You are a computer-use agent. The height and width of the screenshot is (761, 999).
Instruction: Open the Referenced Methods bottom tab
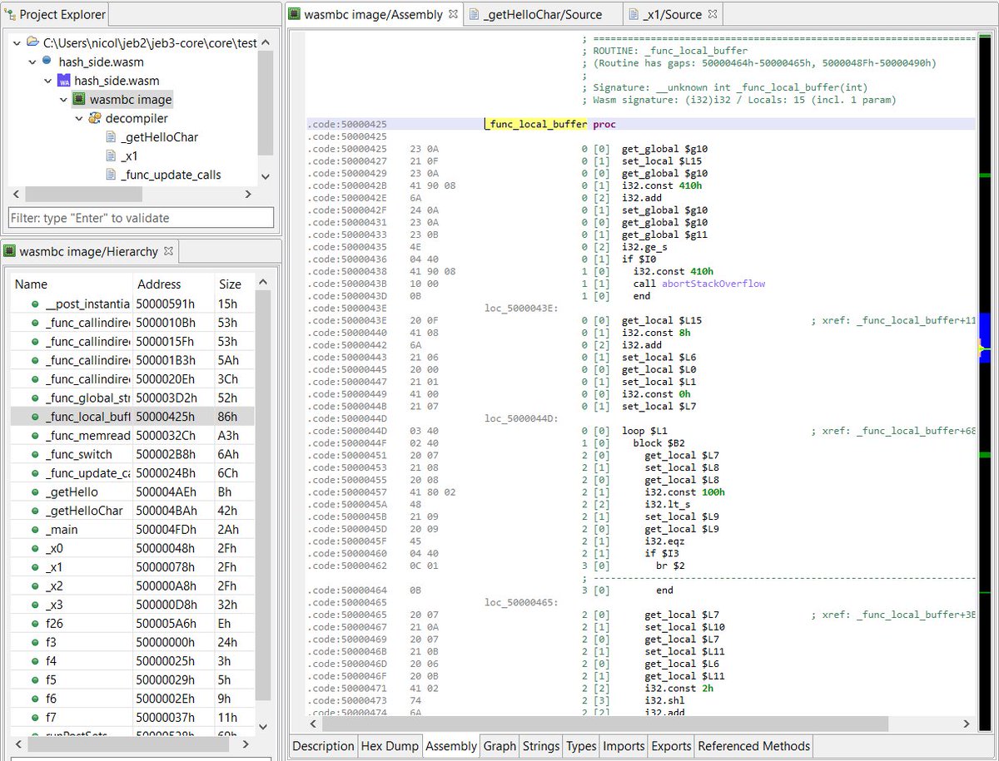point(753,746)
